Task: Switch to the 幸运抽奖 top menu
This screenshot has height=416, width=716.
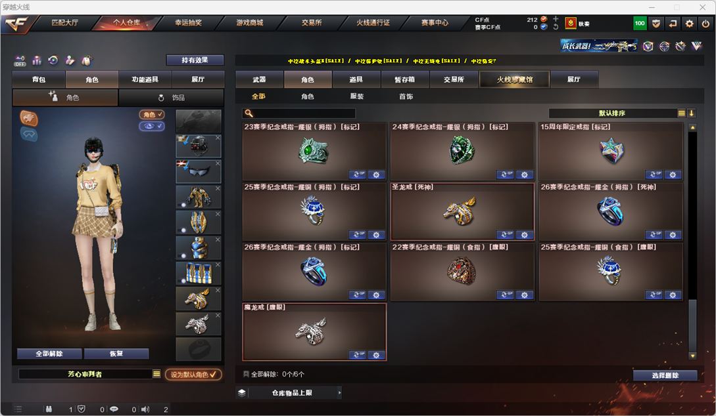Action: click(188, 22)
